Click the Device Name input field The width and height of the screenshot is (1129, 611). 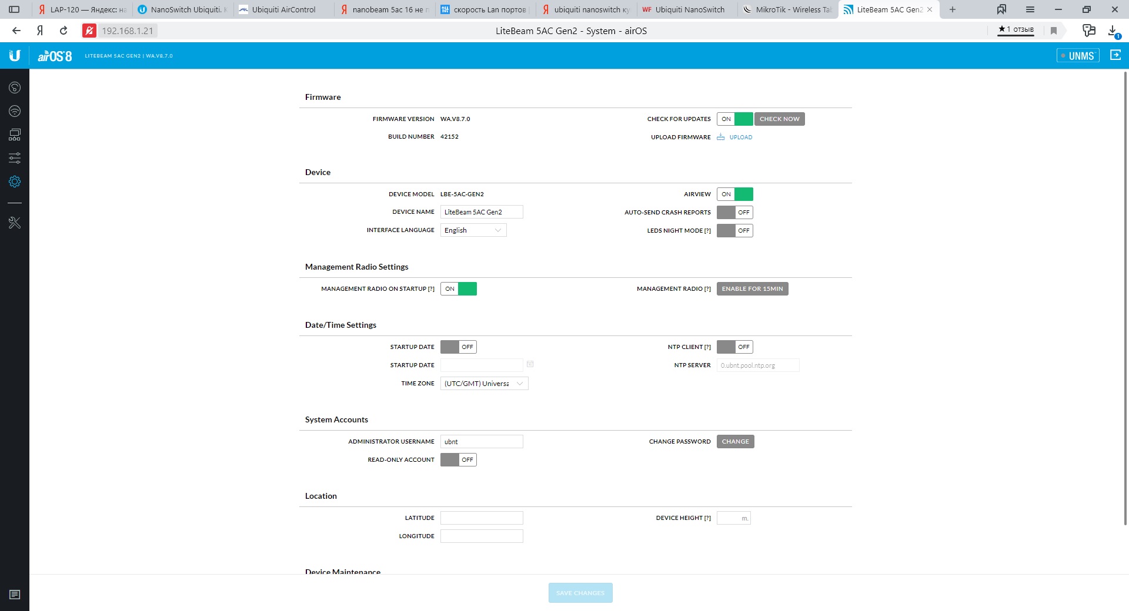pos(482,212)
